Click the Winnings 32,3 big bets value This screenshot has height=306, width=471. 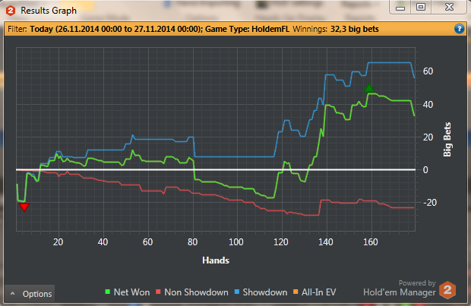pos(355,29)
